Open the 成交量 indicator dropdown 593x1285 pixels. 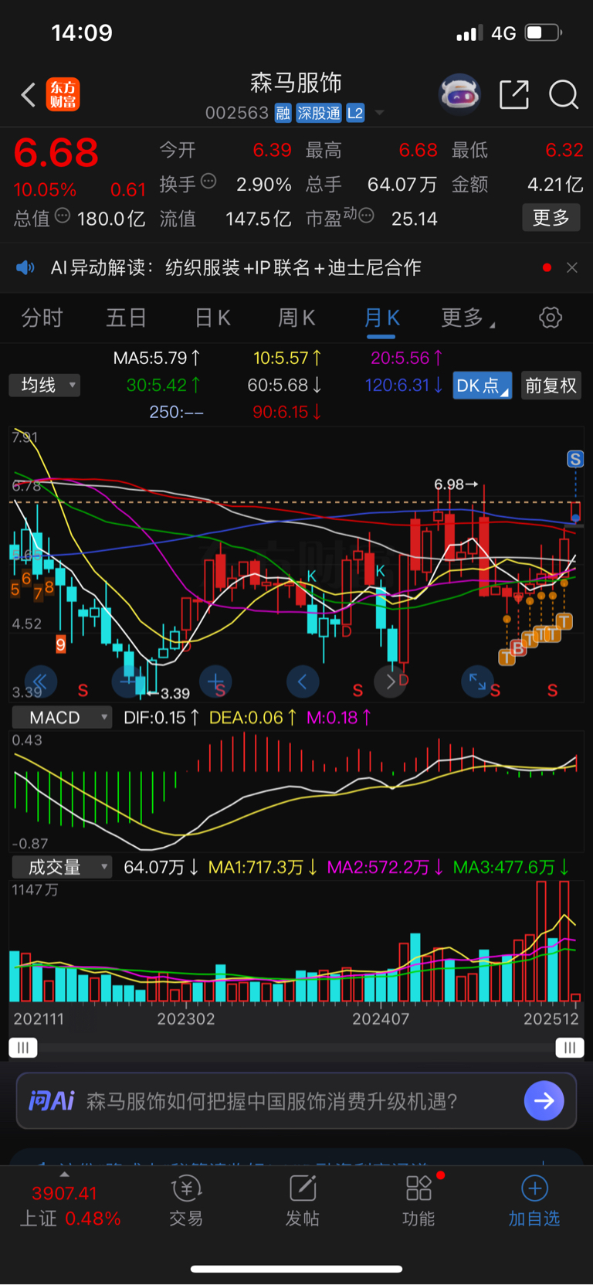(x=62, y=867)
